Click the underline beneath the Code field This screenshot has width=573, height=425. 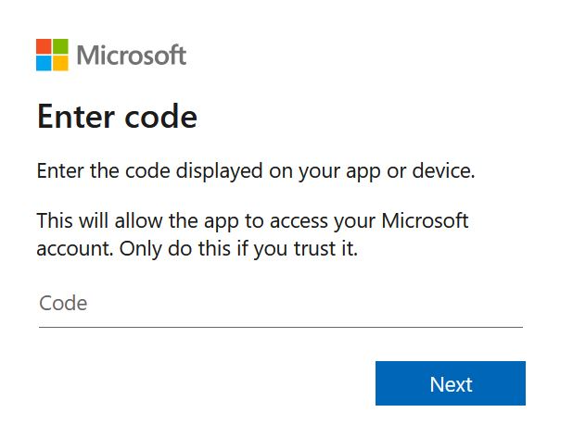click(281, 327)
